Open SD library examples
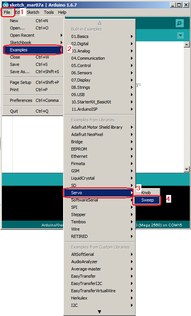Image resolution: width=191 pixels, height=316 pixels. tap(100, 185)
